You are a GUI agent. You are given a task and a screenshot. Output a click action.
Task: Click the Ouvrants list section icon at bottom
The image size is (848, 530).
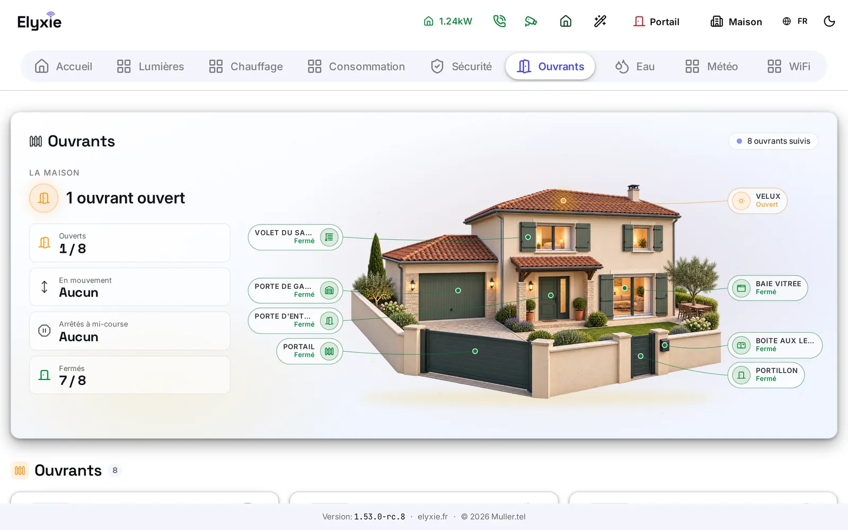click(20, 471)
